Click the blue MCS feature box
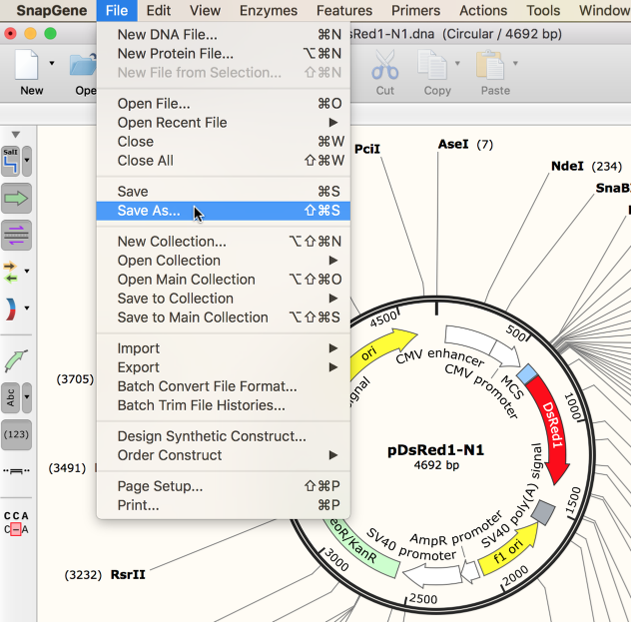The height and width of the screenshot is (622, 631). point(527,373)
